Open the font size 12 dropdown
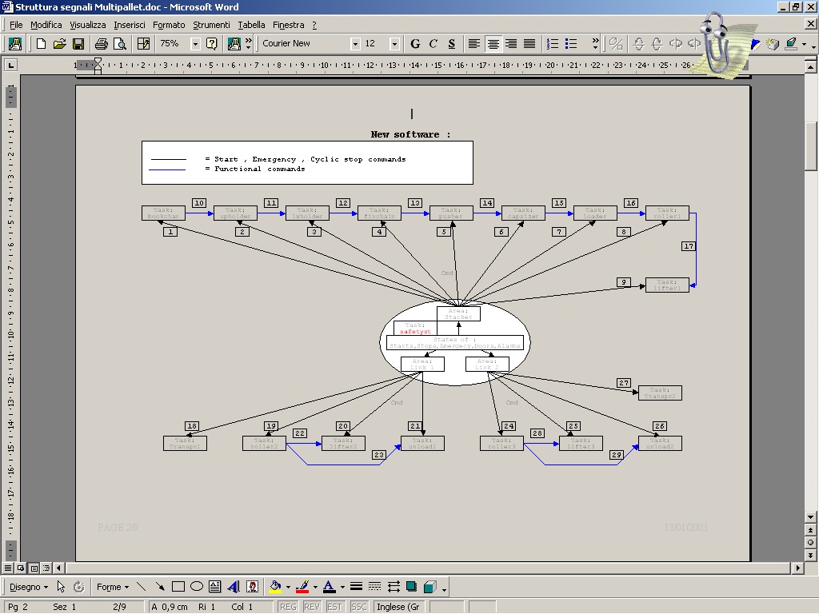Image resolution: width=819 pixels, height=614 pixels. point(395,44)
